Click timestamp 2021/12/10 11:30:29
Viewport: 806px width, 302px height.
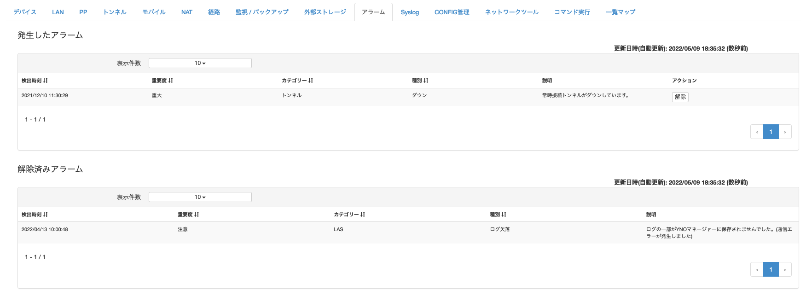click(45, 95)
